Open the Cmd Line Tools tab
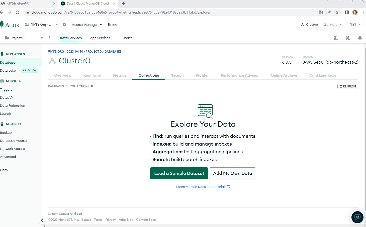This screenshot has height=227, width=366. coord(323,75)
